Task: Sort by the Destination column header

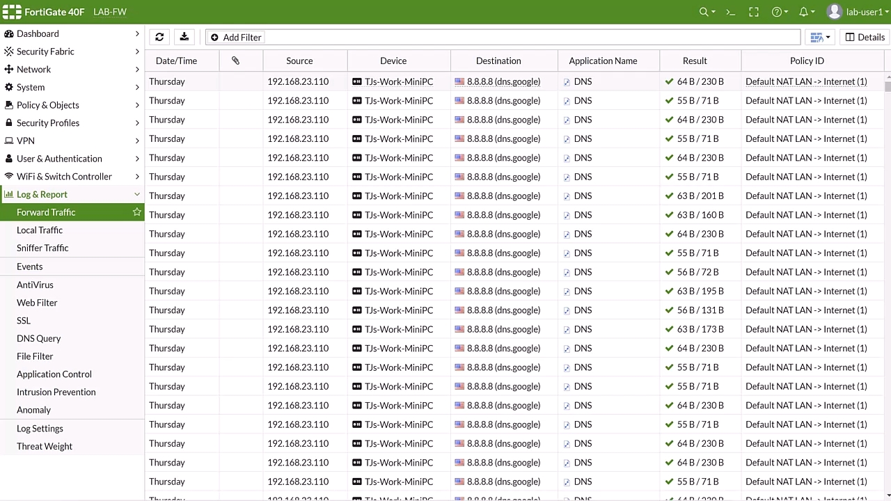Action: pyautogui.click(x=498, y=61)
